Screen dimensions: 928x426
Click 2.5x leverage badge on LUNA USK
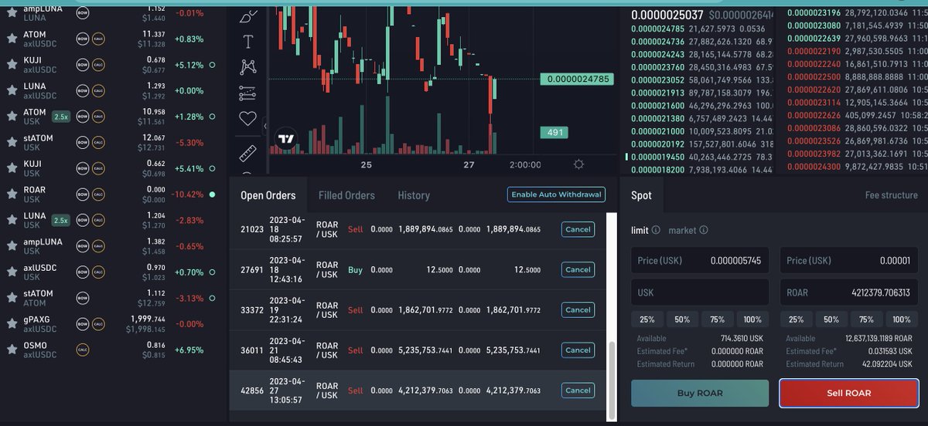(60, 221)
